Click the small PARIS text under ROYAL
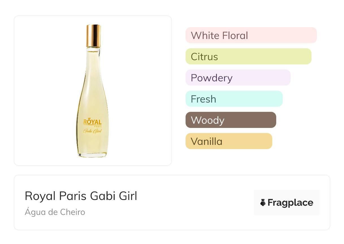The width and height of the screenshot is (344, 244). [98, 126]
